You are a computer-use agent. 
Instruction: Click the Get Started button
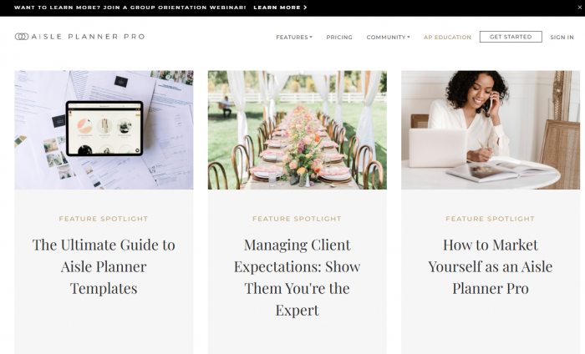[511, 37]
